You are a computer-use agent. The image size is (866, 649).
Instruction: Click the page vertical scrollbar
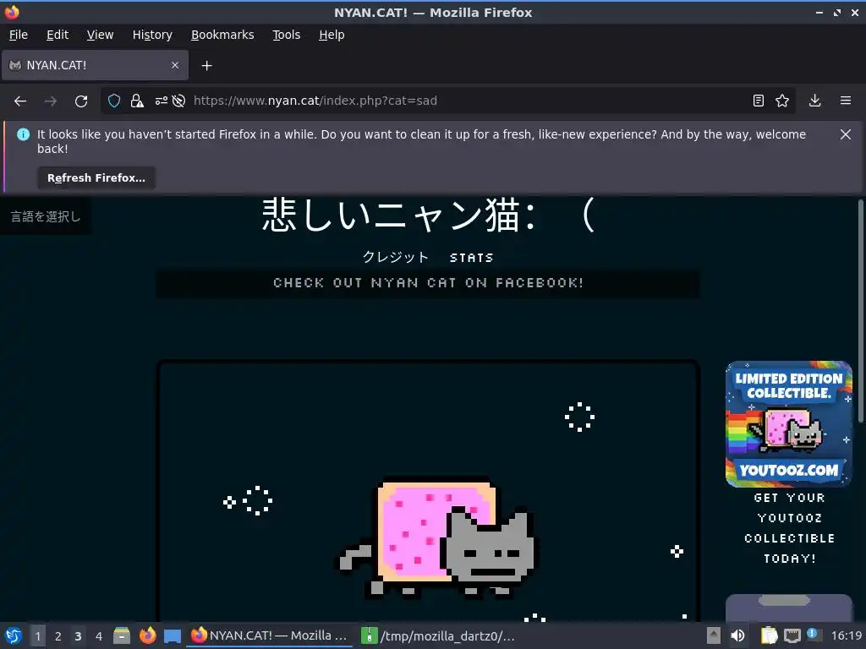click(860, 312)
